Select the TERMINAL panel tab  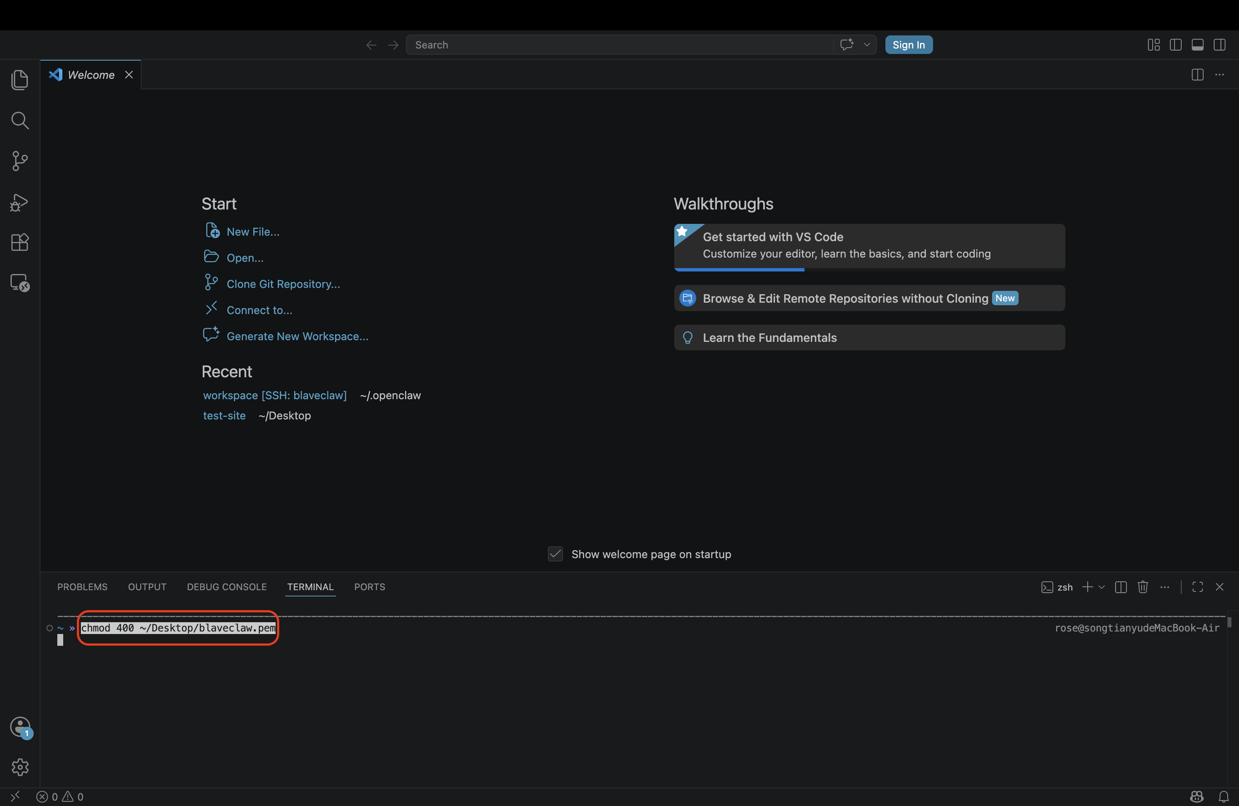click(310, 587)
